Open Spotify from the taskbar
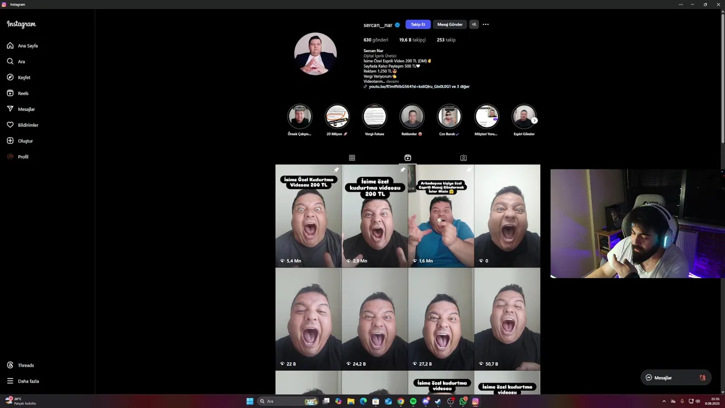 pos(413,401)
